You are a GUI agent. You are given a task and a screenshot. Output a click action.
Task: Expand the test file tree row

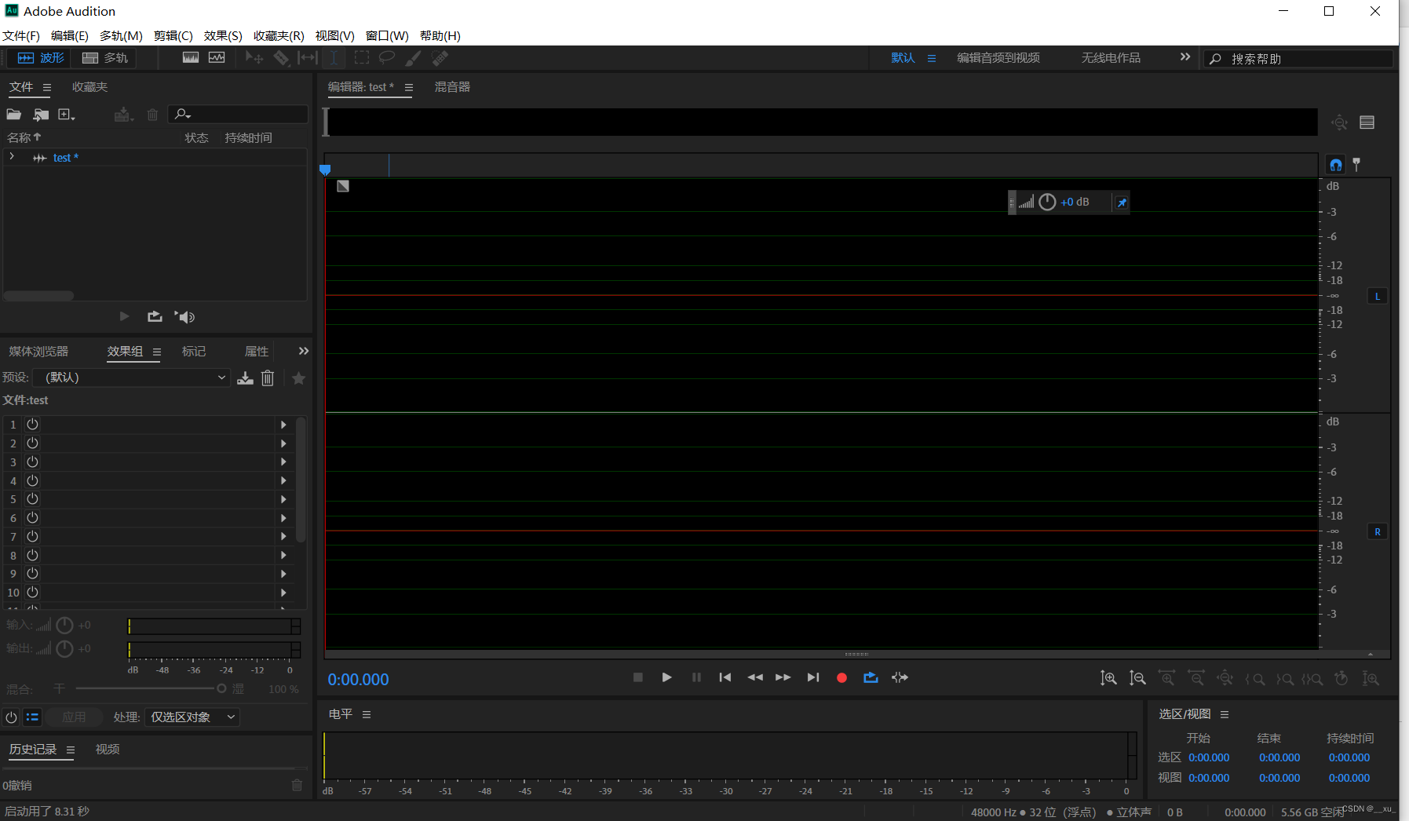[x=12, y=157]
